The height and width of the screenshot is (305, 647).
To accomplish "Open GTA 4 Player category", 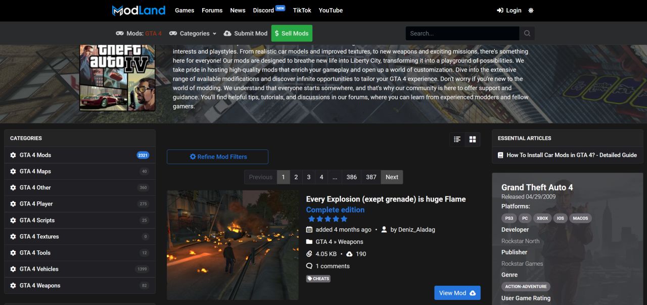I will [x=80, y=204].
